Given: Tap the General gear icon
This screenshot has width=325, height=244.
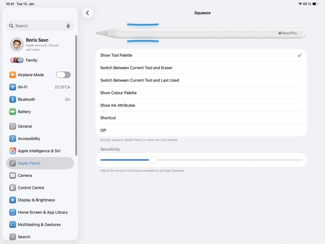Looking at the screenshot, I should click(12, 126).
